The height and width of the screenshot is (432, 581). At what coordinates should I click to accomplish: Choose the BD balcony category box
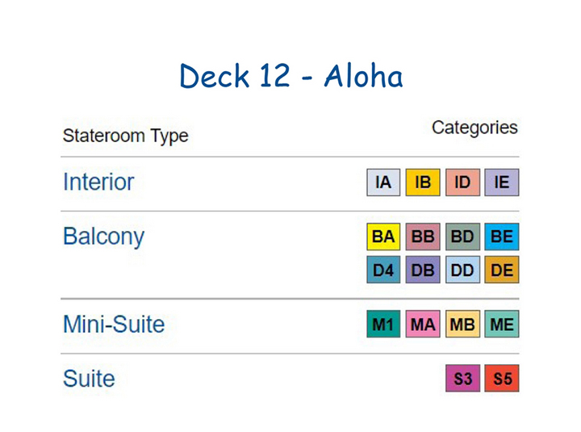[462, 237]
